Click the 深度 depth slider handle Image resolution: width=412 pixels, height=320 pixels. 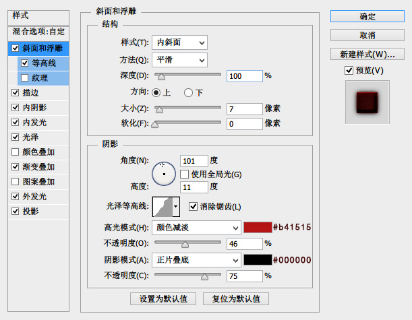(x=161, y=77)
